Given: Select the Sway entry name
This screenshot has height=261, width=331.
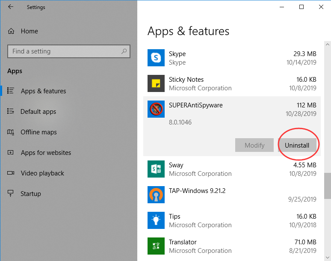Looking at the screenshot, I should pos(176,165).
